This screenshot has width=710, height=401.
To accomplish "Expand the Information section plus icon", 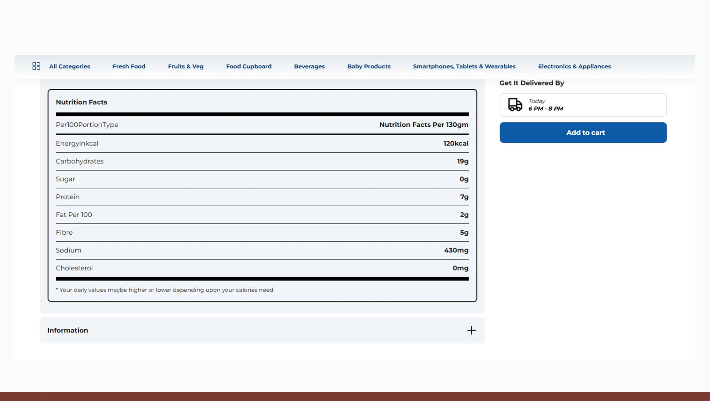I will 471,330.
